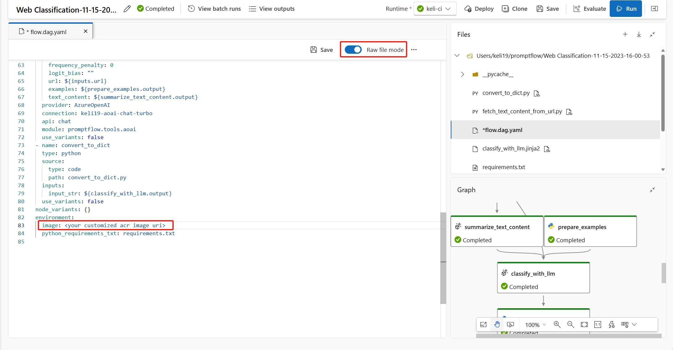The height and width of the screenshot is (350, 673).
Task: Enable select pointer mode in Graph toolbar
Action: coord(510,325)
